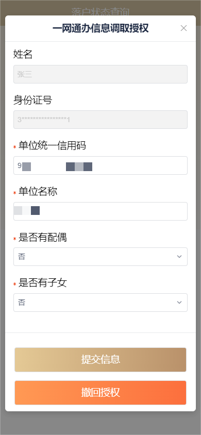This screenshot has width=201, height=435.
Task: Click the chevron arrow in 是否有配偶 select
Action: pos(179,257)
